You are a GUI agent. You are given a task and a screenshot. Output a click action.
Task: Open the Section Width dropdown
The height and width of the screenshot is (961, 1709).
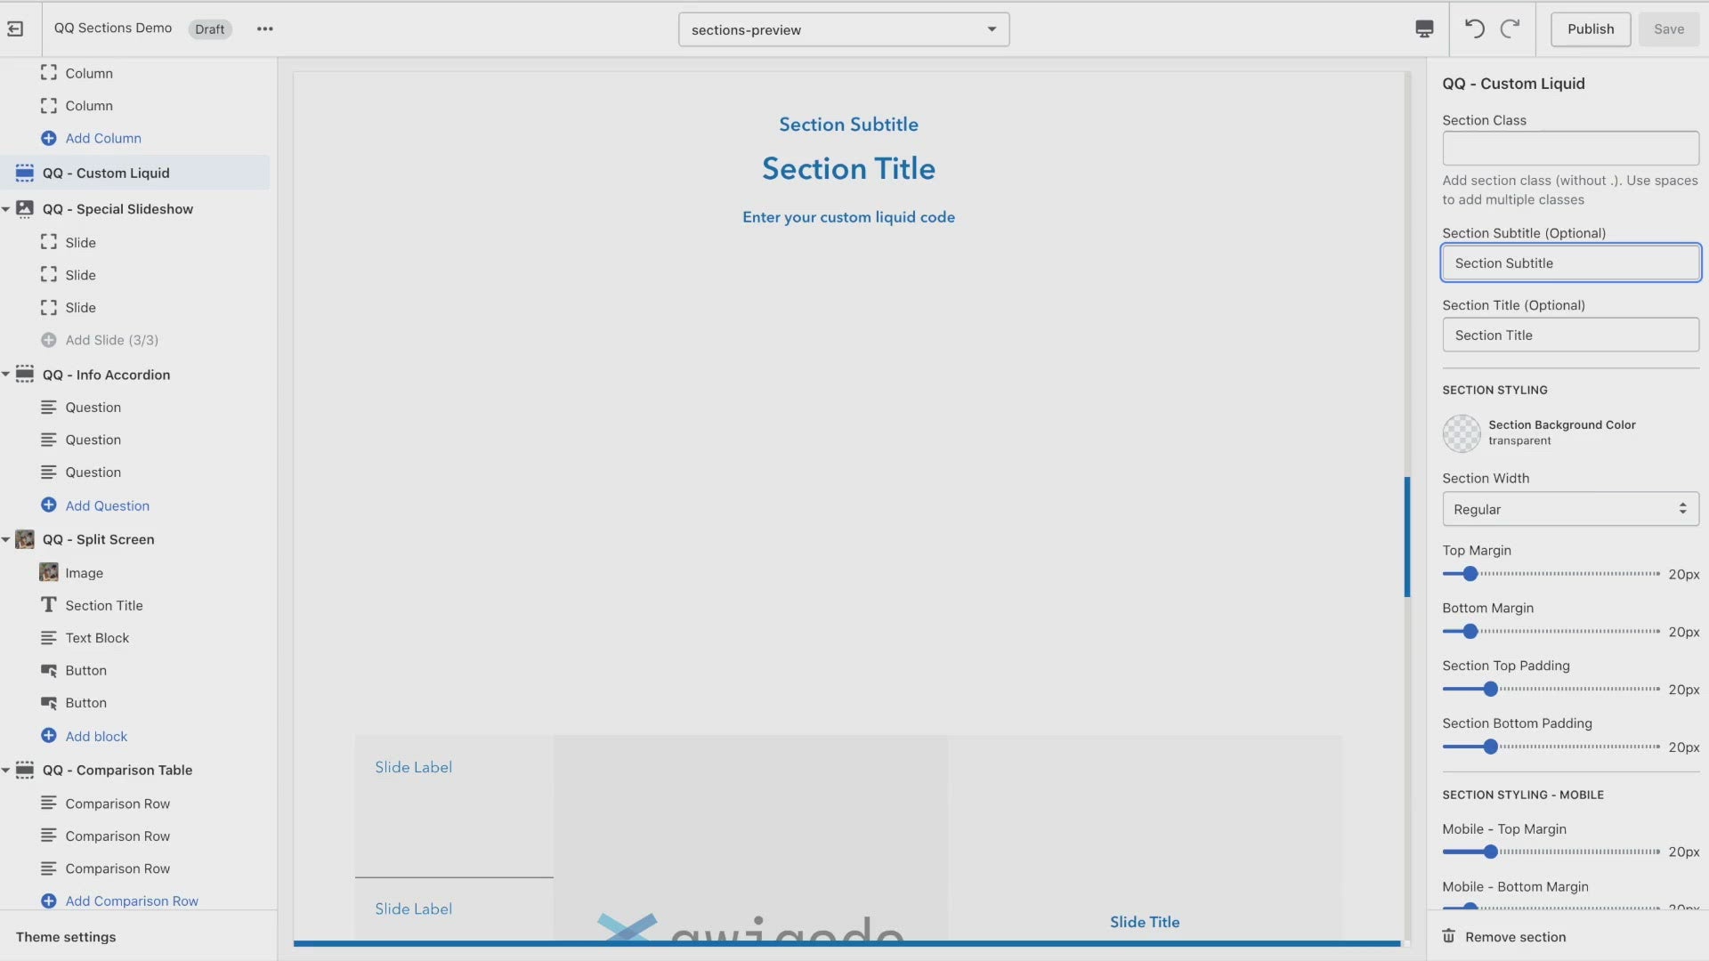1570,509
